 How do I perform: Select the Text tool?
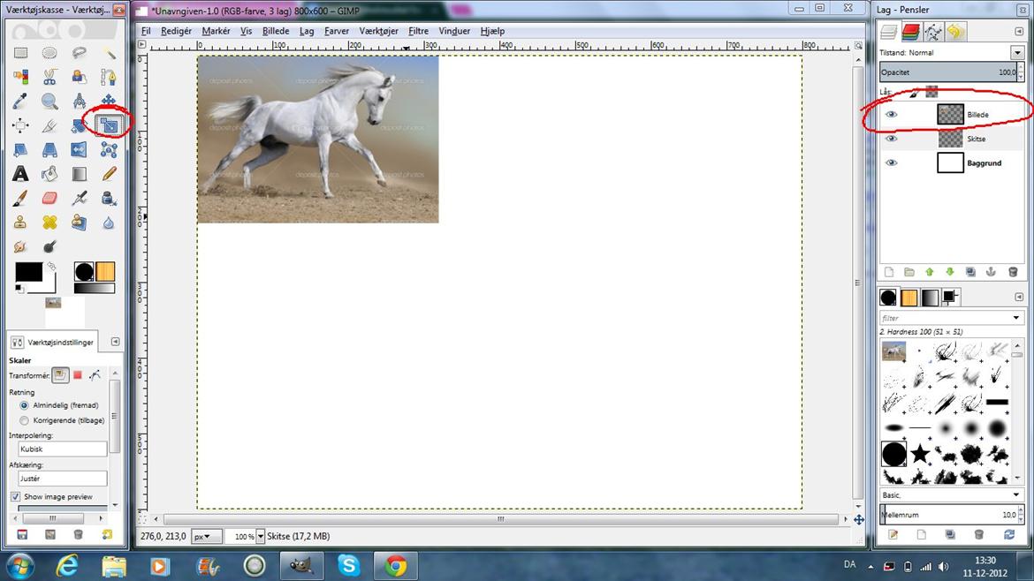point(20,174)
